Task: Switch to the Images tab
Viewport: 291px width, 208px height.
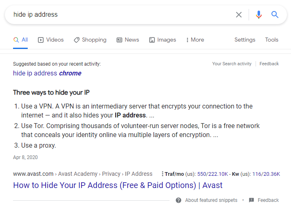Action: [x=163, y=40]
